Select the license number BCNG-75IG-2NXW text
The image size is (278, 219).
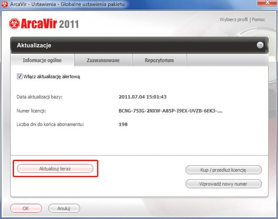pos(170,111)
